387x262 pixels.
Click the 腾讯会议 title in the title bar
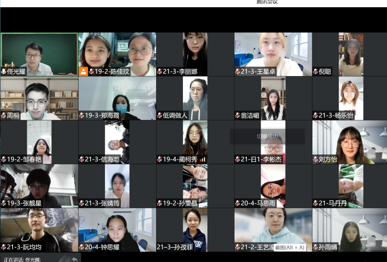tap(266, 3)
